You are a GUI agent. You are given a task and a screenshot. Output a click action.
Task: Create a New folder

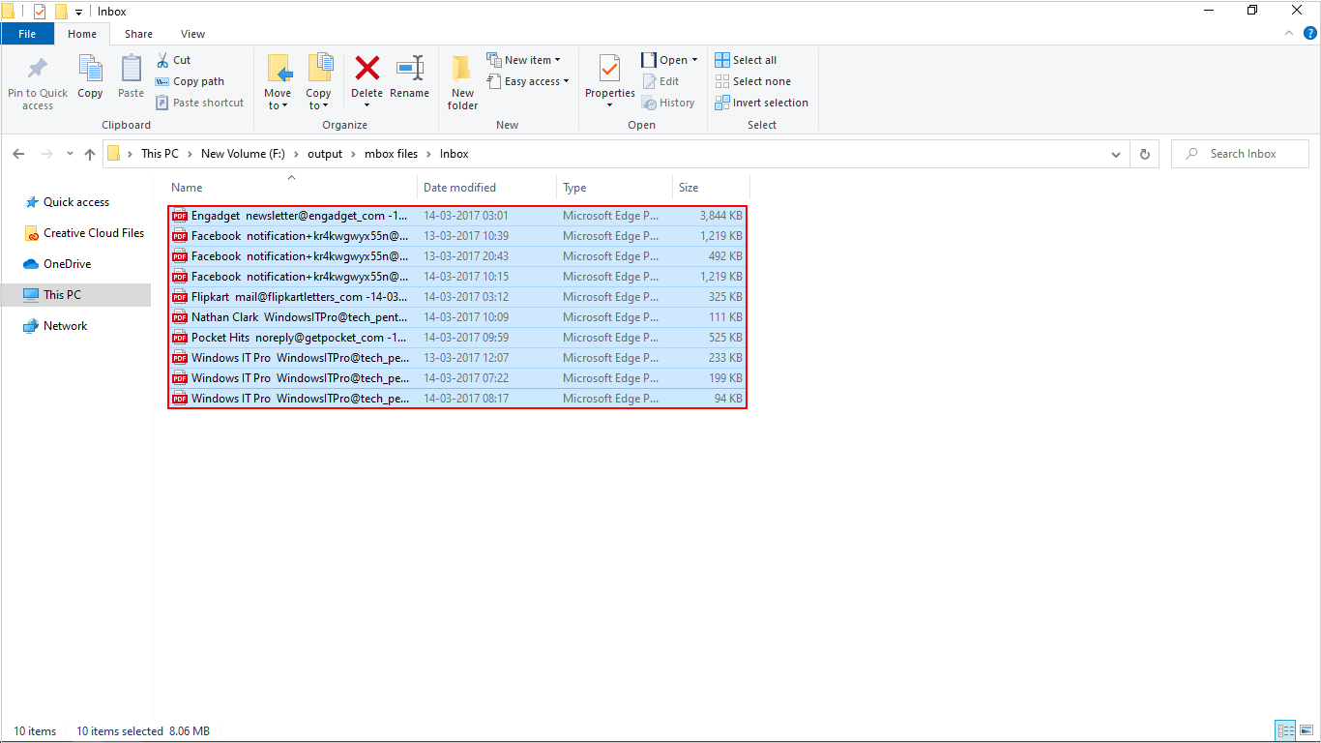(462, 82)
